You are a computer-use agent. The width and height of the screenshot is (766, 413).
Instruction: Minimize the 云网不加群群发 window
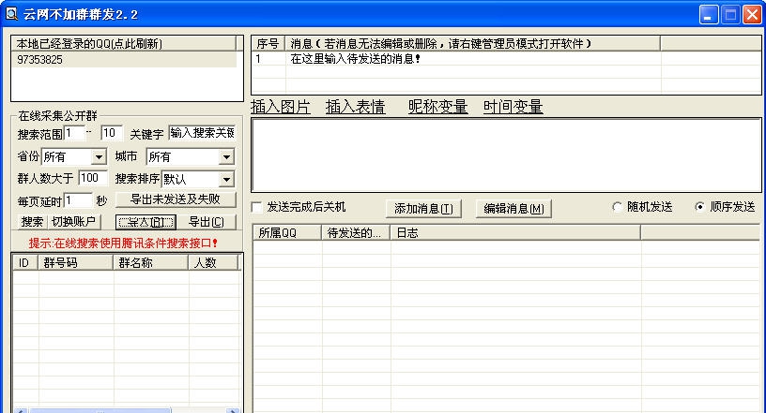[708, 15]
